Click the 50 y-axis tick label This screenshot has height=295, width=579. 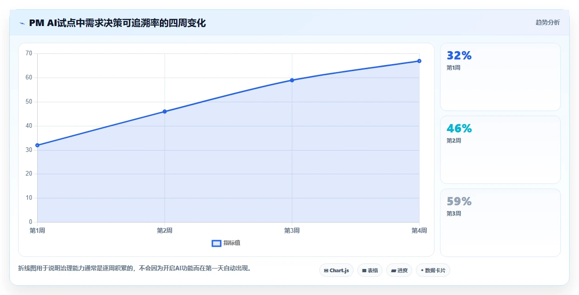(x=29, y=102)
